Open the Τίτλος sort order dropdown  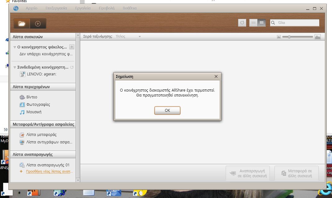tap(128, 36)
